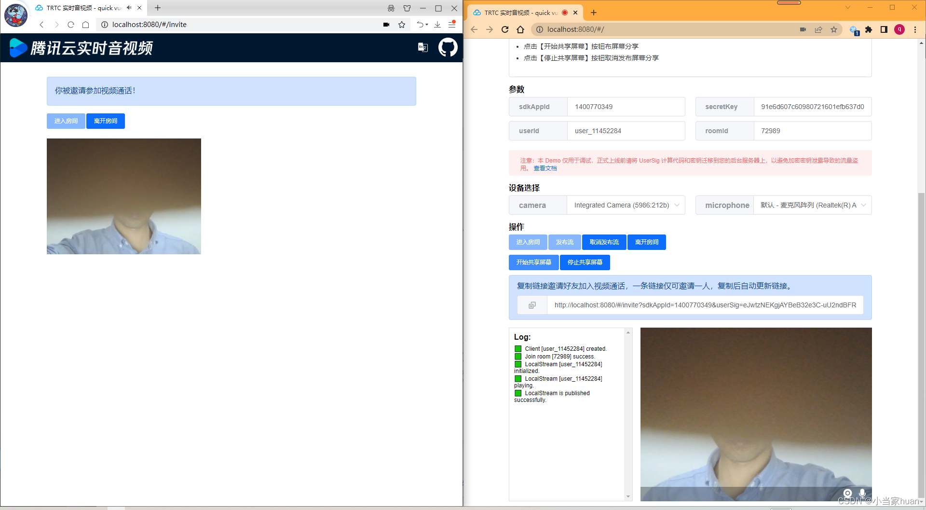This screenshot has height=510, width=926.
Task: Click 进入房间 button in right window 操作
Action: click(x=528, y=242)
